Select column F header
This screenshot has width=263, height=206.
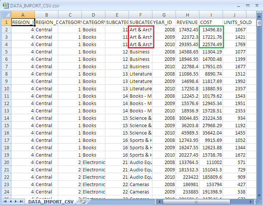[140, 15]
